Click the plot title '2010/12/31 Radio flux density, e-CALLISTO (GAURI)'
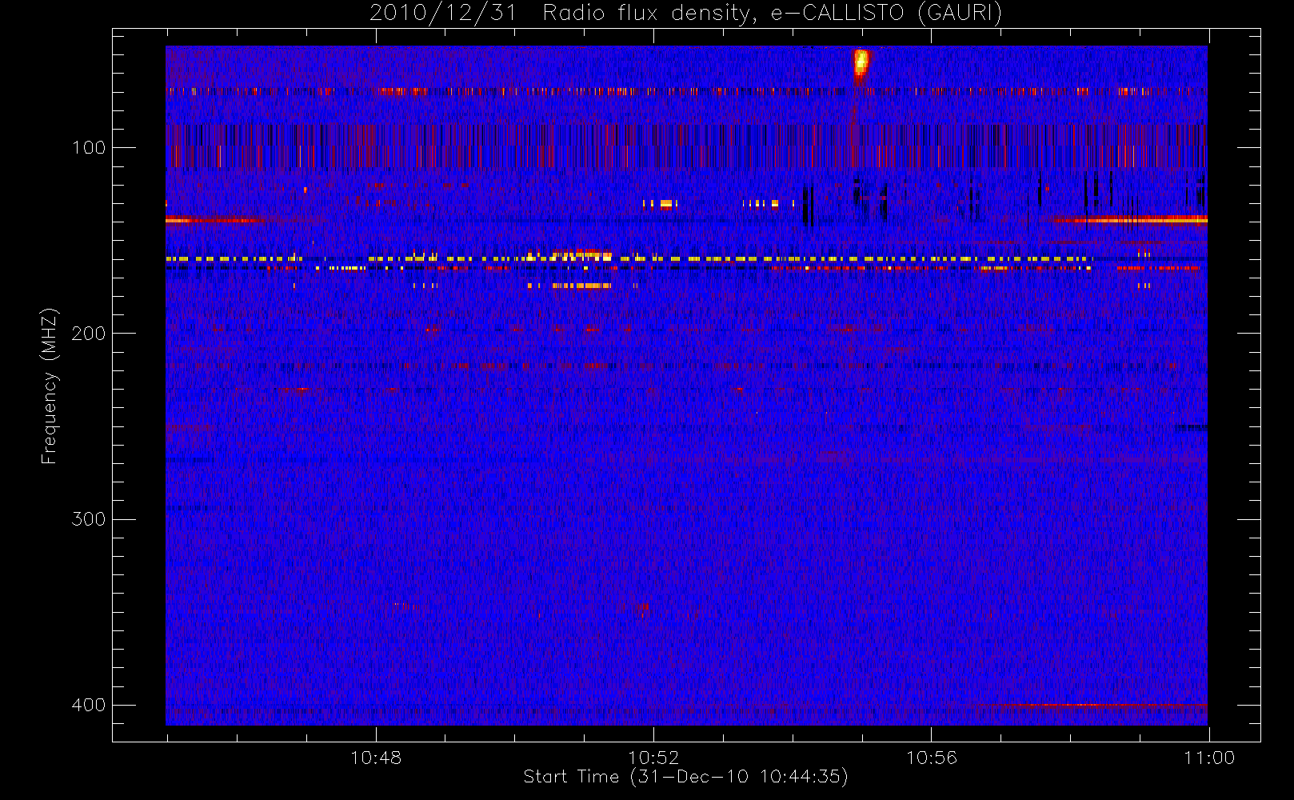The width and height of the screenshot is (1294, 800). pos(685,13)
